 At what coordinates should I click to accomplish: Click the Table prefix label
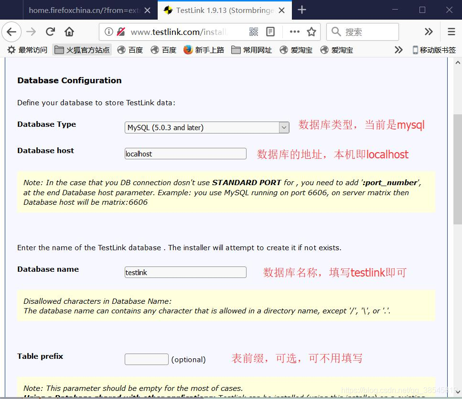tap(40, 356)
